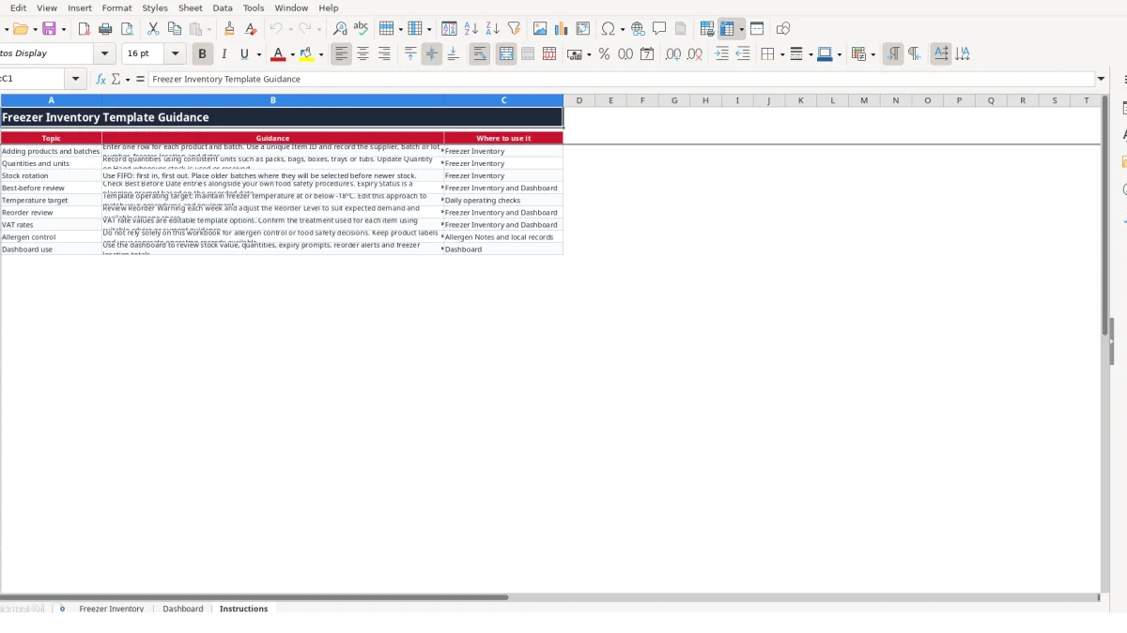This screenshot has width=1127, height=633.
Task: Insert a hyperlink
Action: [x=639, y=29]
